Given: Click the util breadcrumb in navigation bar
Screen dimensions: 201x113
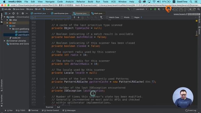Looking at the screenshot, I should pyautogui.click(x=38, y=9).
